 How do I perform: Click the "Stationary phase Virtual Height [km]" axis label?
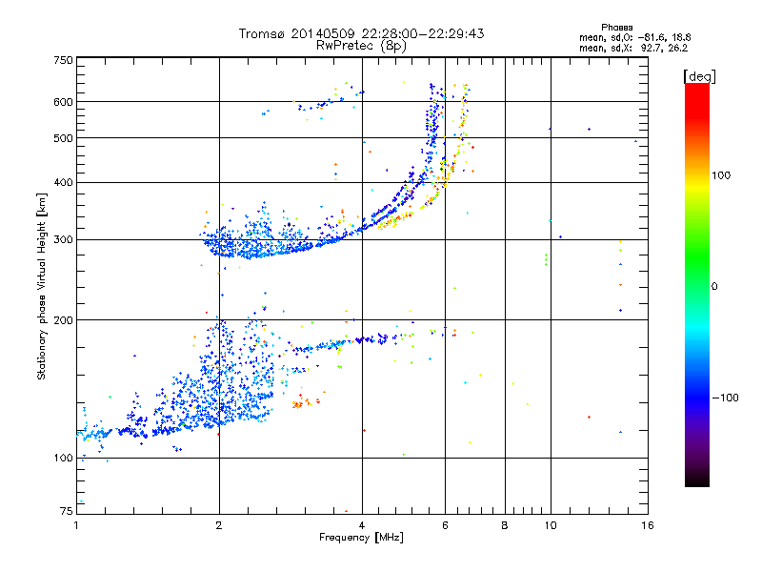[x=42, y=287]
